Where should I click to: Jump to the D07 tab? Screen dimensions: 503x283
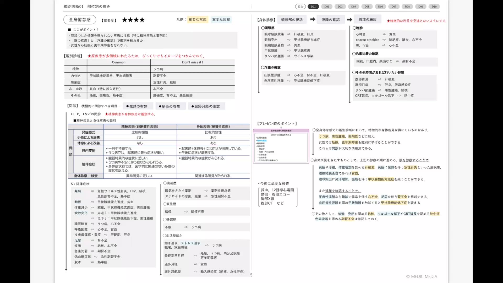tap(394, 7)
